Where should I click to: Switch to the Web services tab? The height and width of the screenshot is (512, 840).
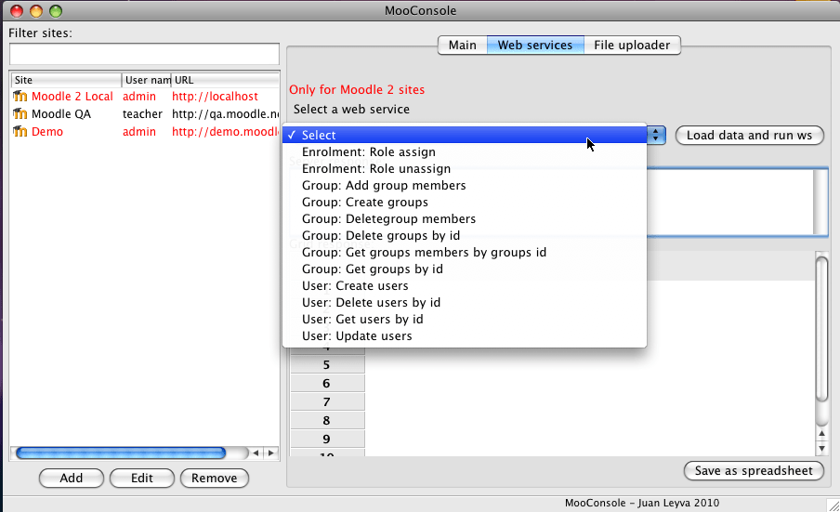click(535, 45)
